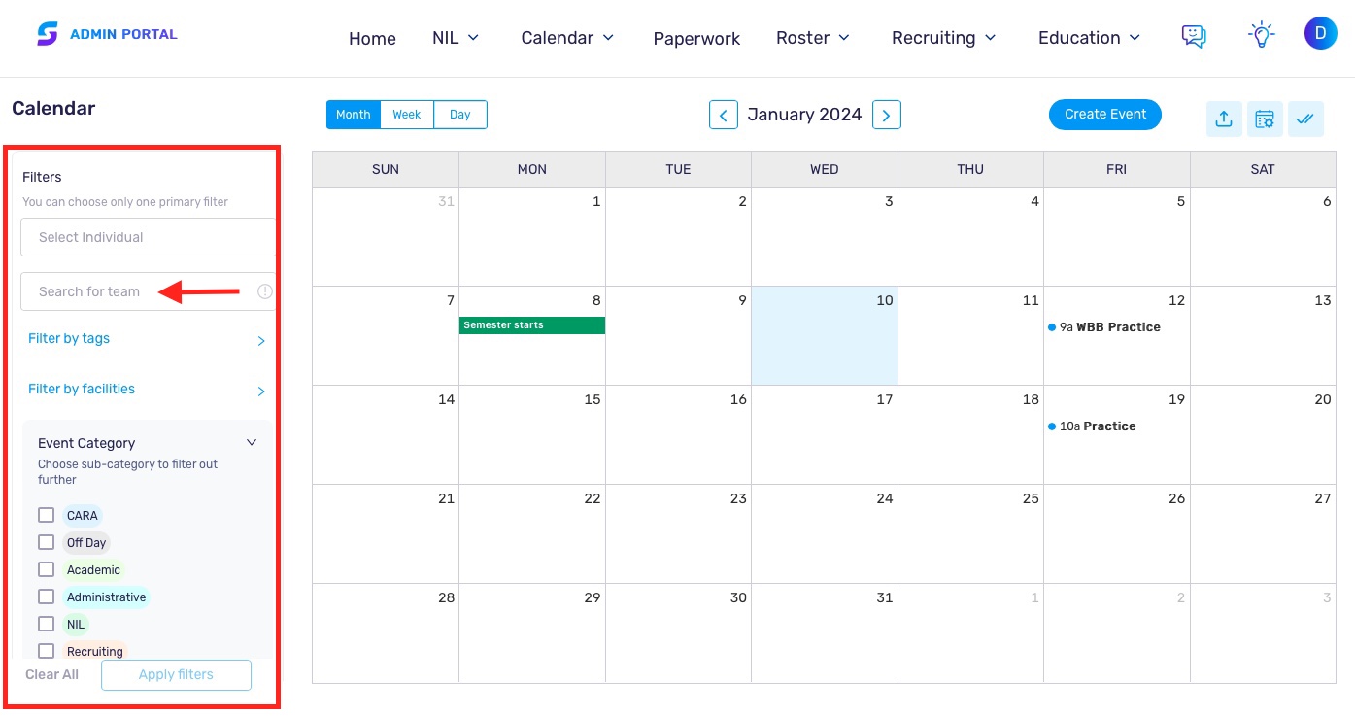The width and height of the screenshot is (1355, 716).
Task: Open the Paperwork page
Action: tap(696, 39)
